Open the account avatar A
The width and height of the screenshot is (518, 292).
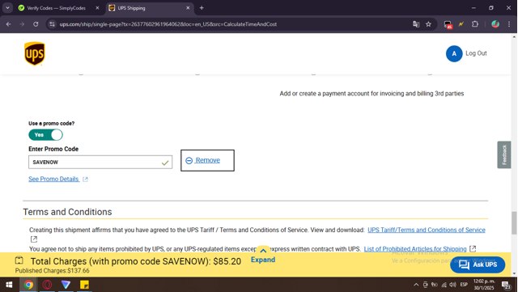coord(454,53)
